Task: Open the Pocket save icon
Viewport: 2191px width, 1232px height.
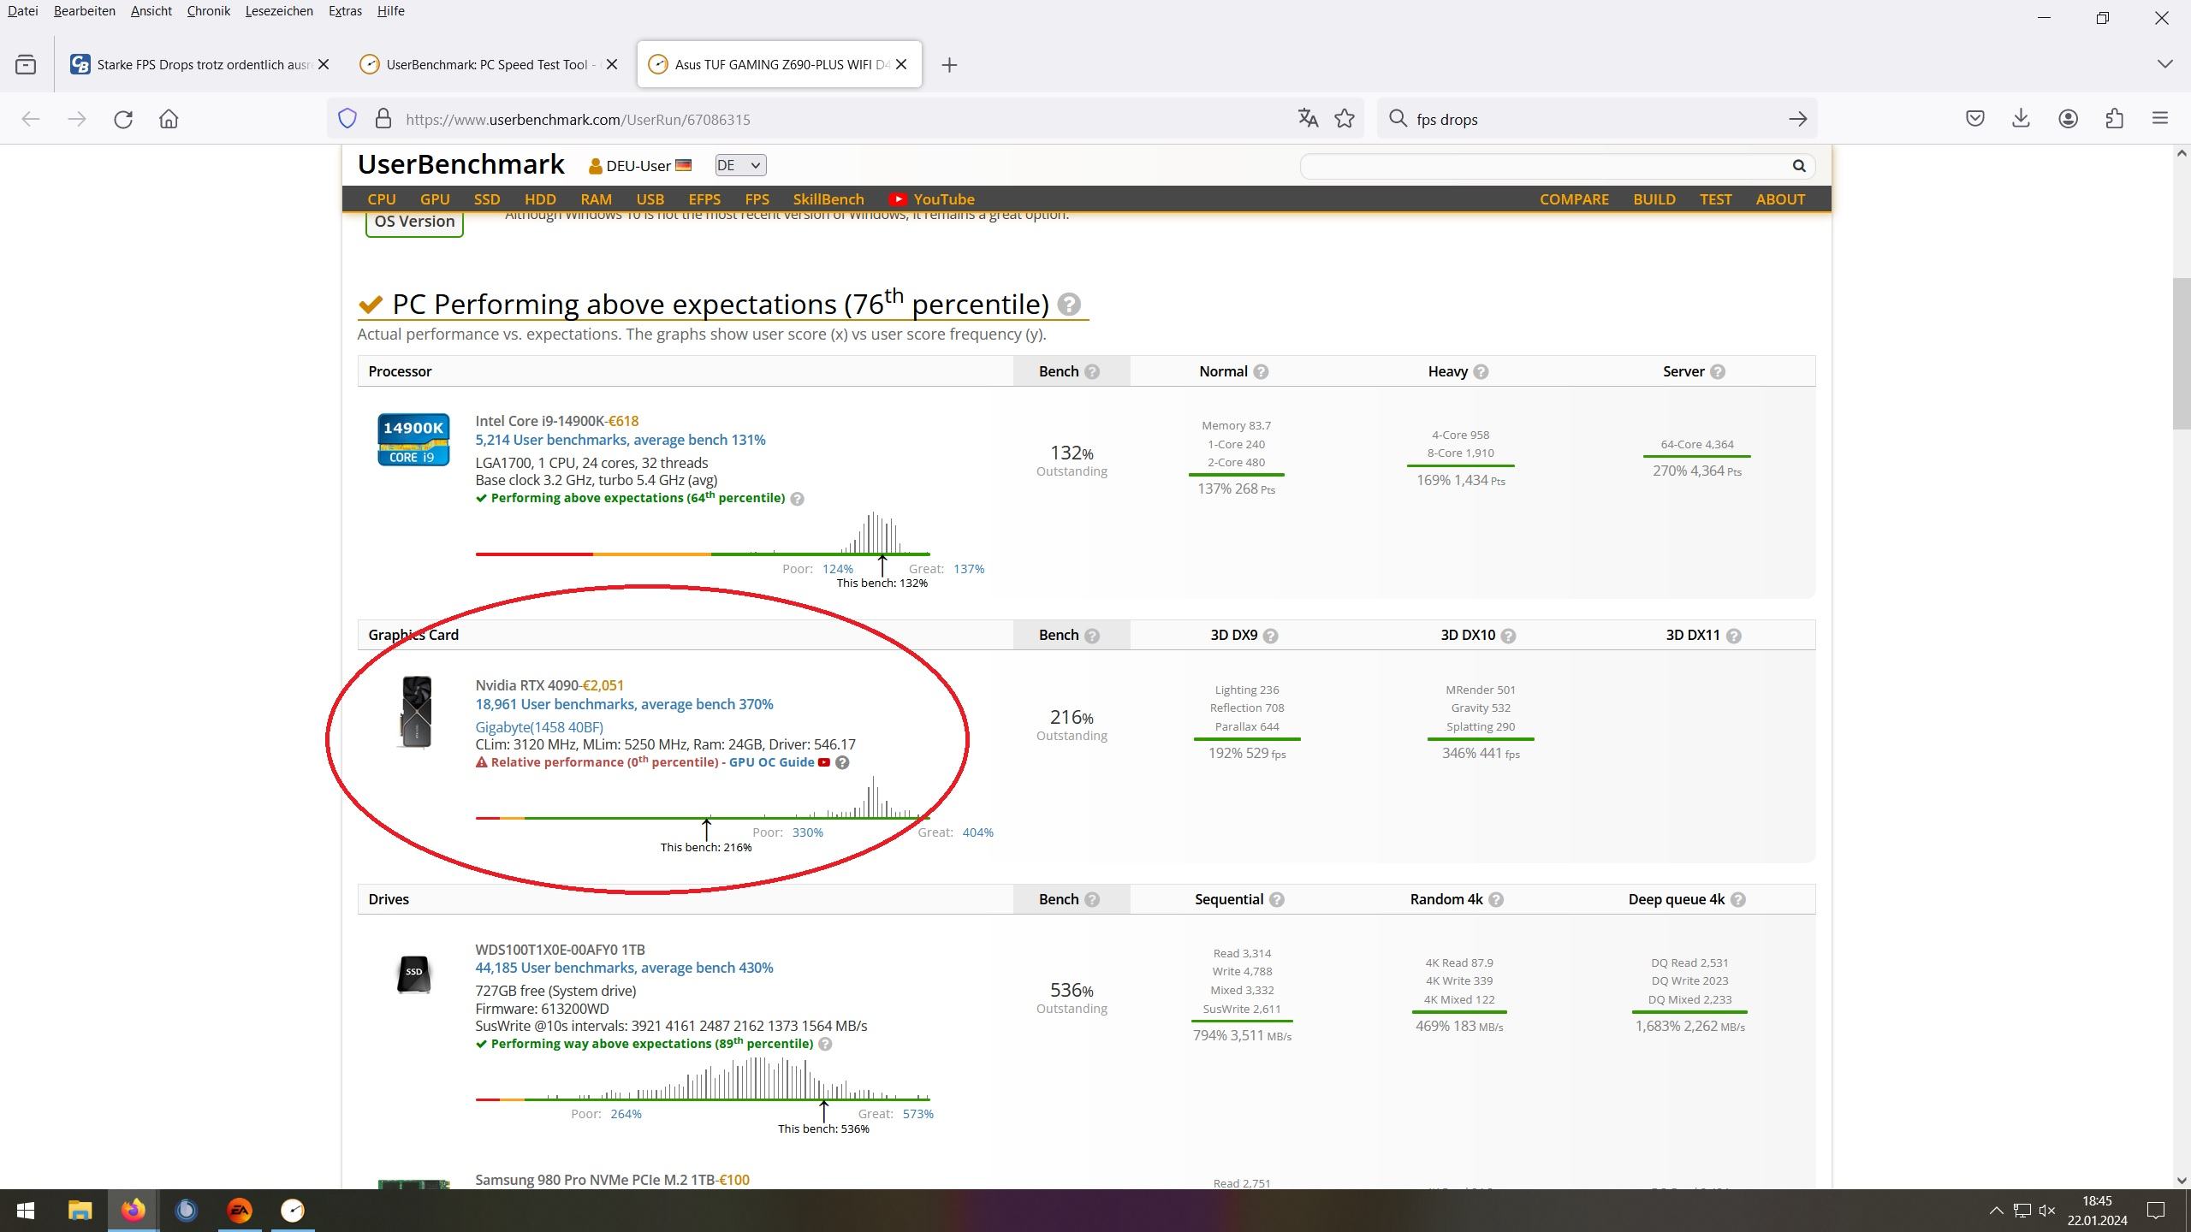Action: pyautogui.click(x=1975, y=119)
